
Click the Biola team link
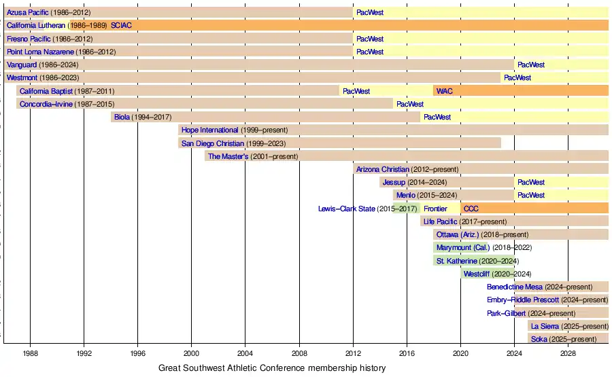coord(122,117)
